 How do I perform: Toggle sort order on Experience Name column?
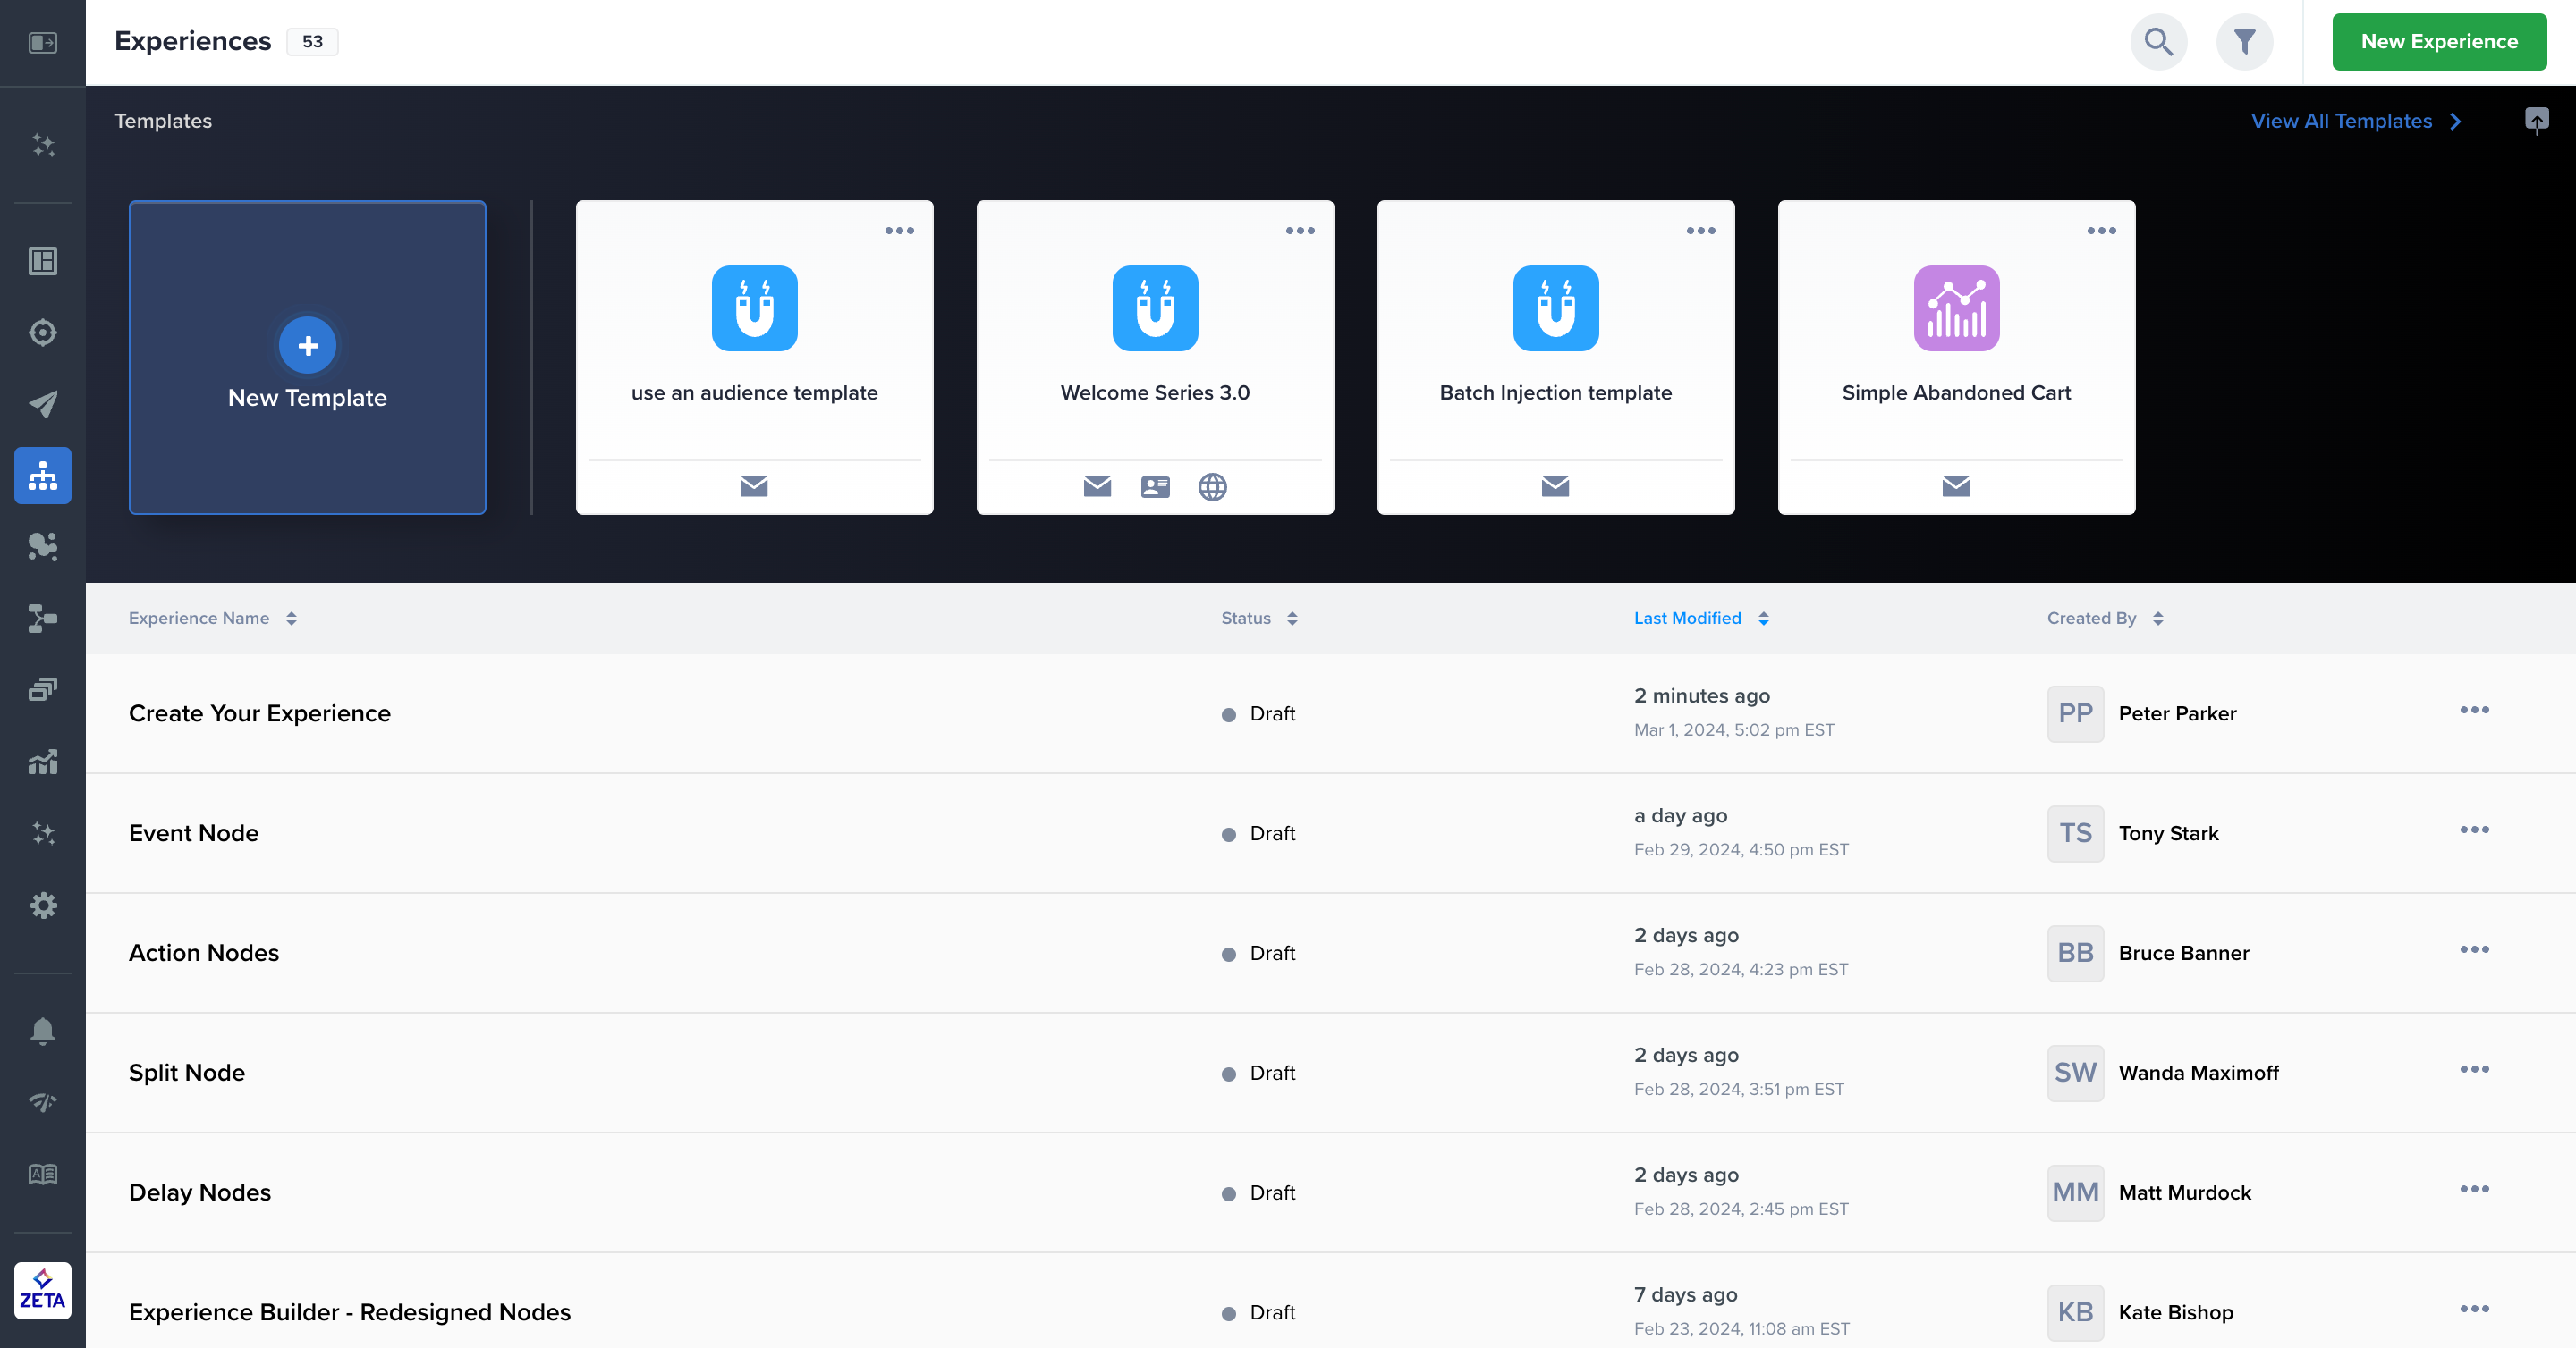[x=291, y=618]
